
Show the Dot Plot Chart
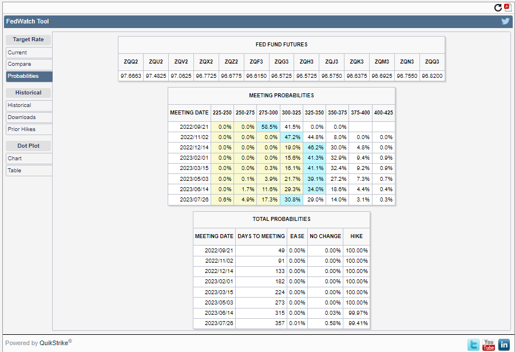[x=29, y=159]
